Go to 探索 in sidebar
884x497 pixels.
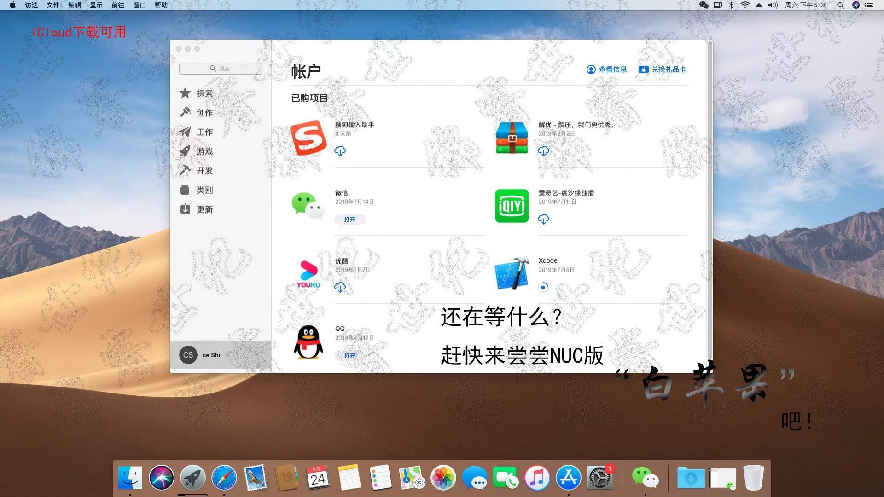(x=197, y=93)
